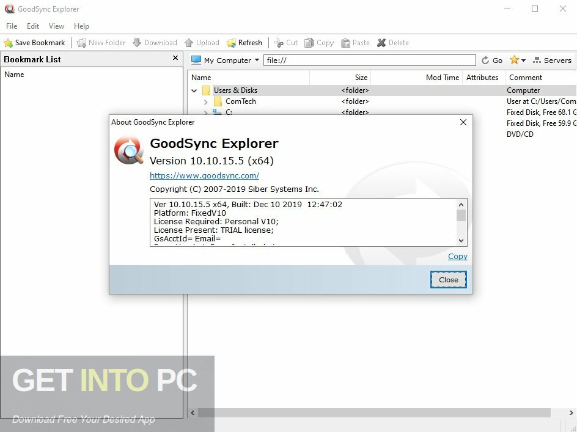
Task: Open the Edit menu
Action: tap(33, 26)
